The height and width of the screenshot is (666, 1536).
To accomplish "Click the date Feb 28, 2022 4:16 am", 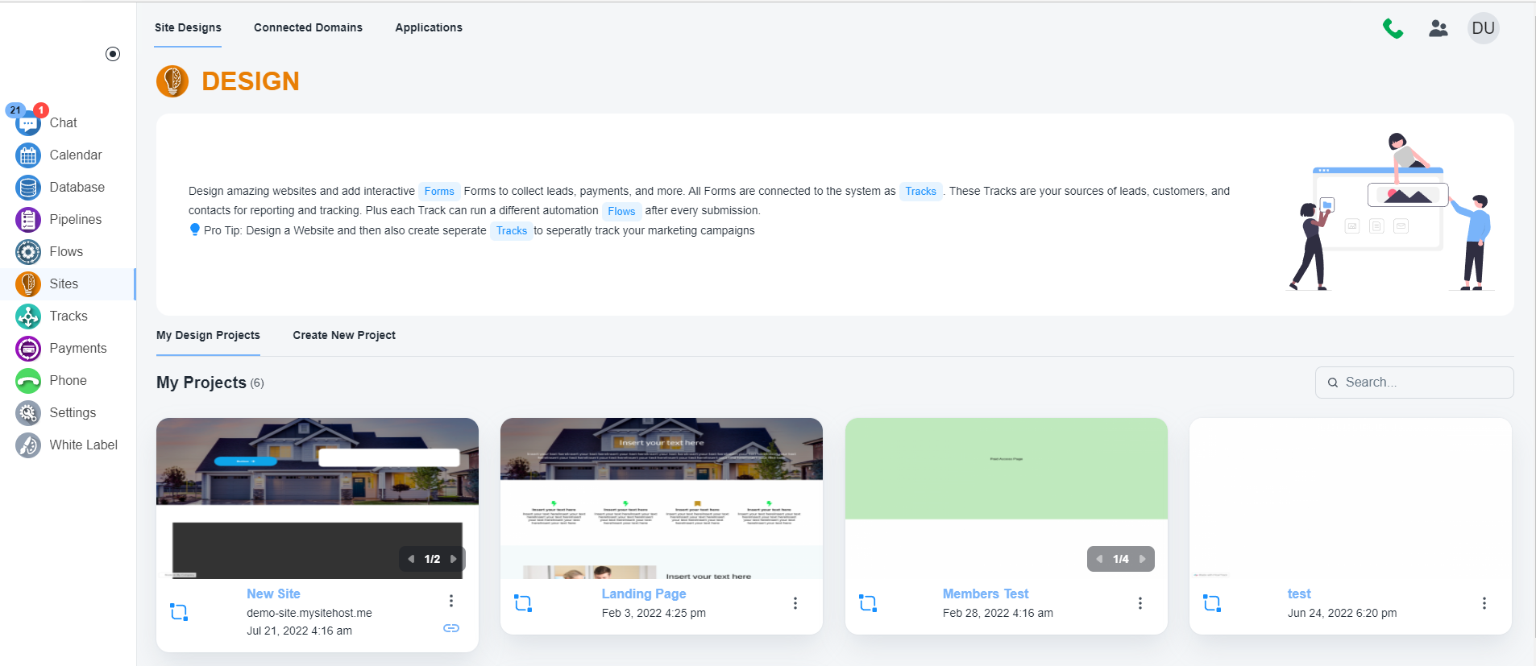I will pyautogui.click(x=998, y=613).
